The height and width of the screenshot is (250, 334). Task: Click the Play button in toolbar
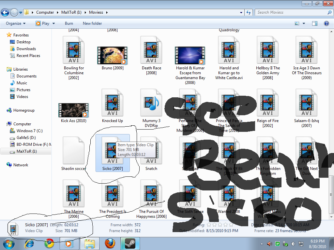43,23
